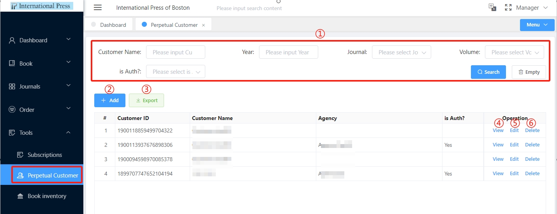Open Subscriptions in the sidebar
This screenshot has height=214, width=557.
coord(42,155)
